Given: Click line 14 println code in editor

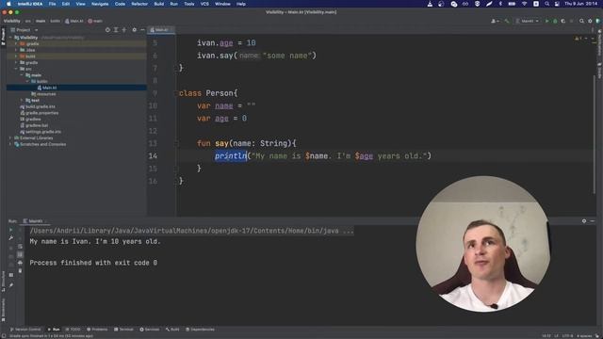Looking at the screenshot, I should pos(323,156).
